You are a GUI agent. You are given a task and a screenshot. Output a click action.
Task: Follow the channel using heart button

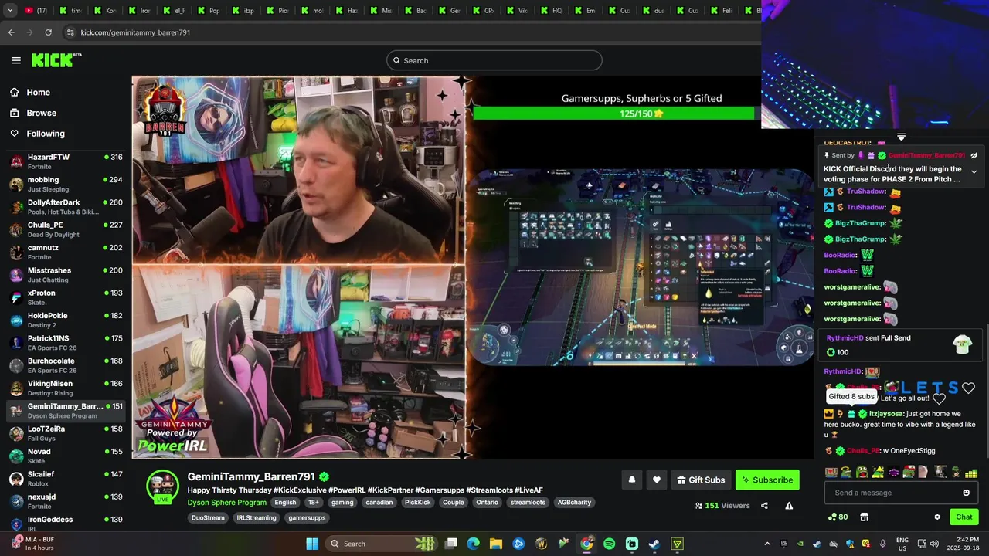(656, 480)
